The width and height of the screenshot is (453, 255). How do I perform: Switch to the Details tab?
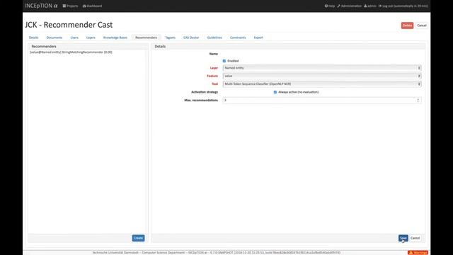pyautogui.click(x=33, y=38)
